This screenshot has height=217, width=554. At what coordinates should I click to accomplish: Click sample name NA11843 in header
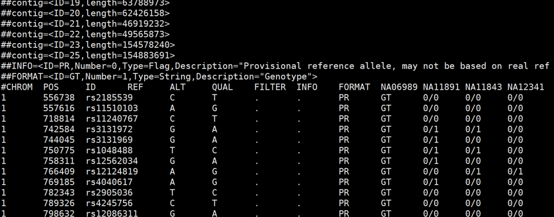[x=483, y=87]
